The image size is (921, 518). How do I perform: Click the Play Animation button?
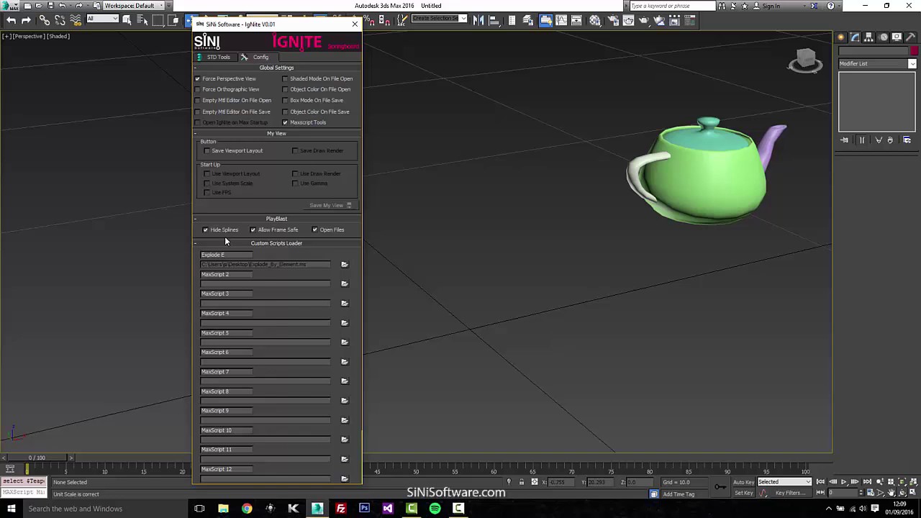click(x=843, y=482)
